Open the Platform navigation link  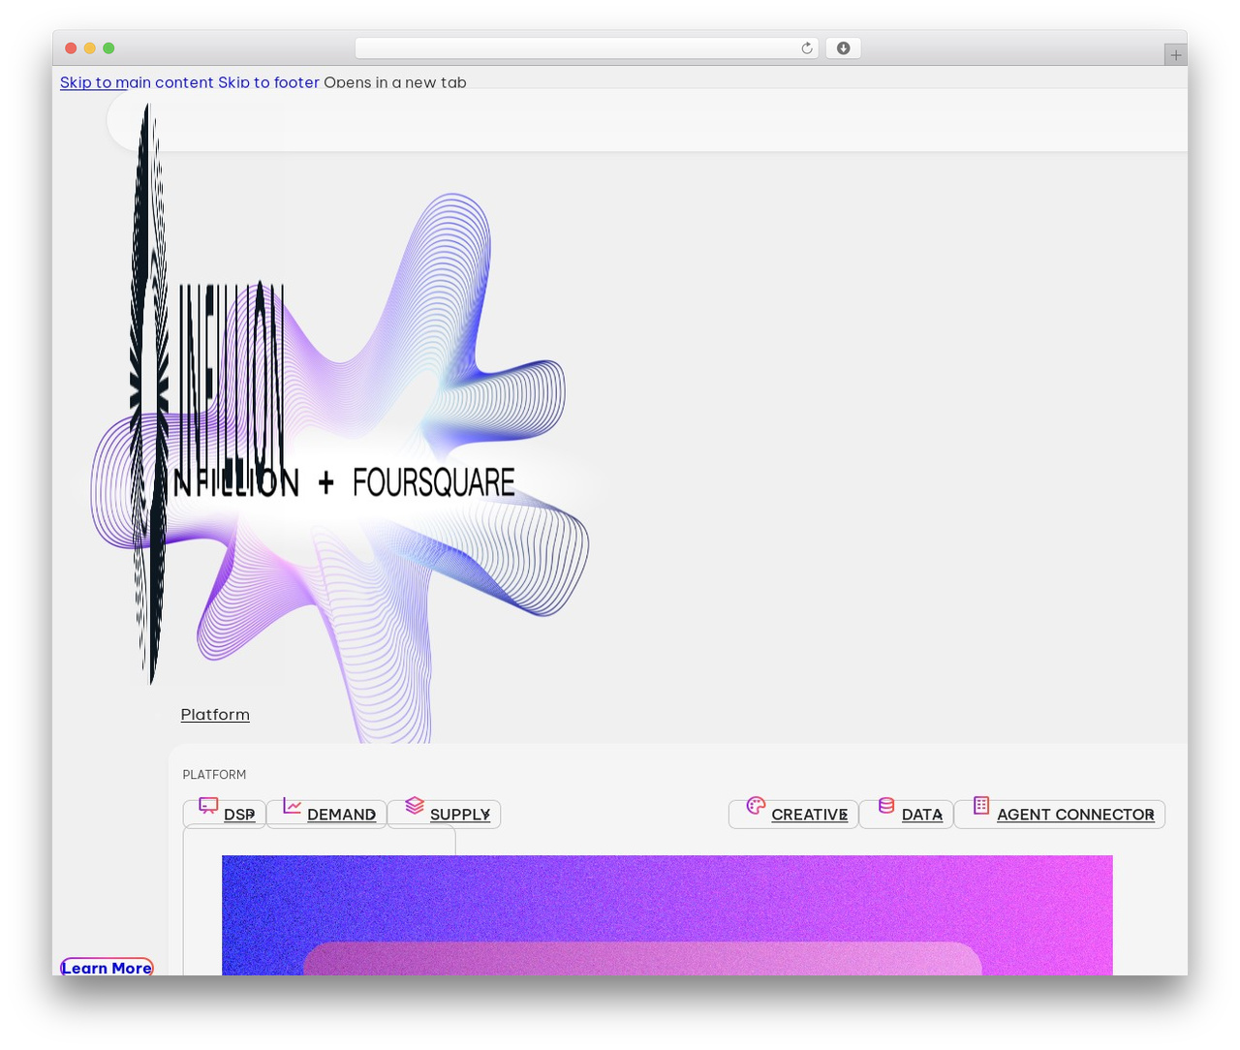click(215, 715)
